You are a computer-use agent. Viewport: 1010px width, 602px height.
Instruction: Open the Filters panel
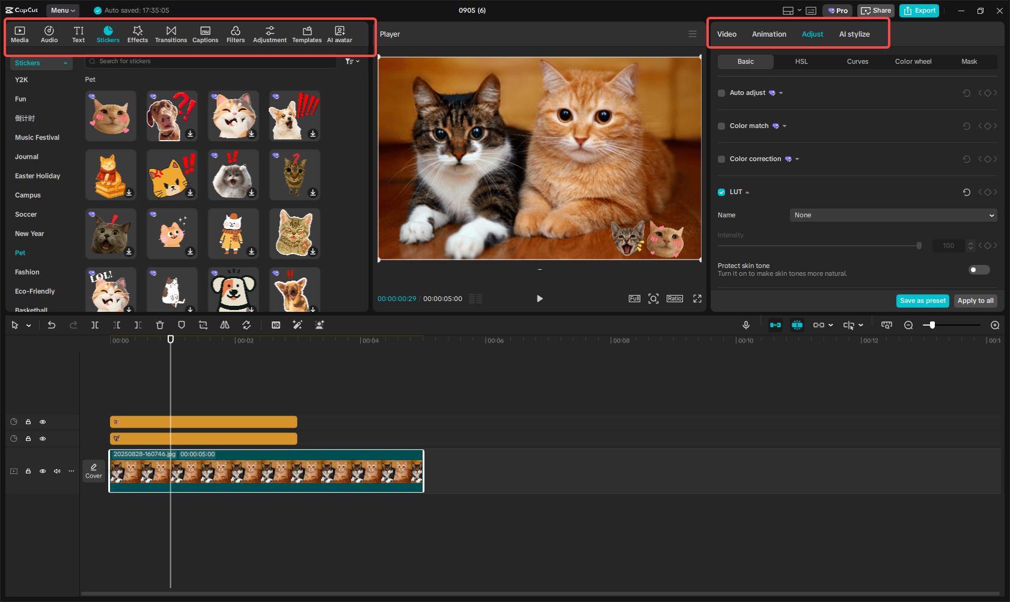click(235, 34)
